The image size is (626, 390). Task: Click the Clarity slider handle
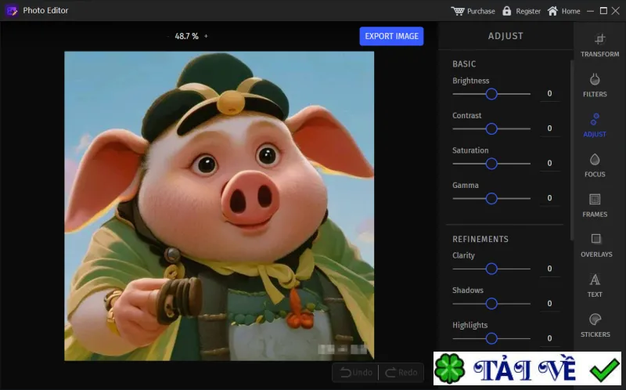point(491,269)
